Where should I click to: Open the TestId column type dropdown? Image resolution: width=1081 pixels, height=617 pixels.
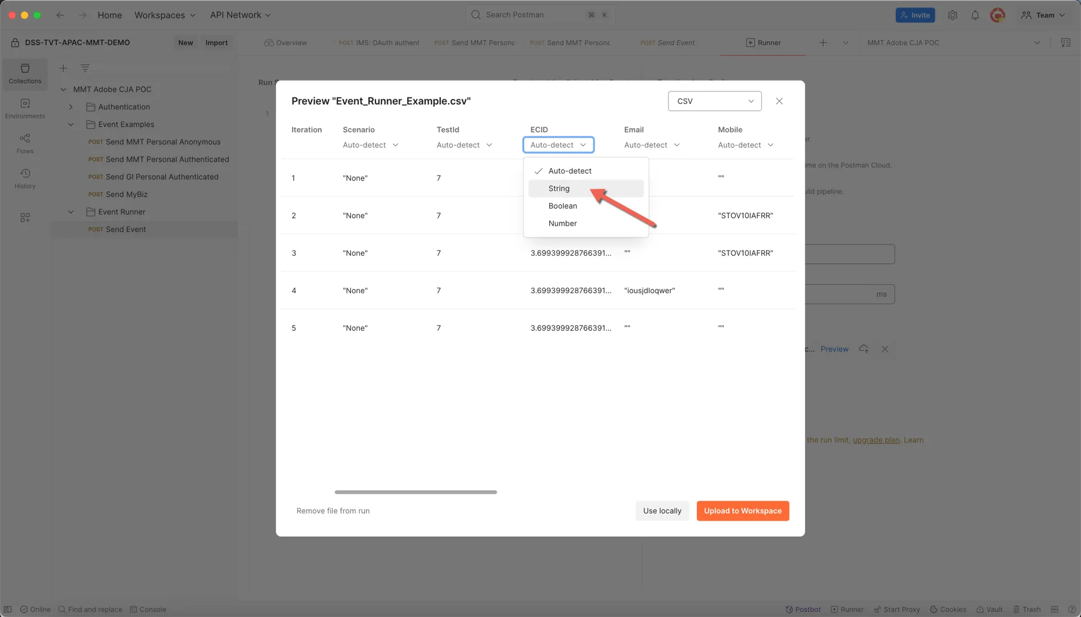pyautogui.click(x=464, y=145)
